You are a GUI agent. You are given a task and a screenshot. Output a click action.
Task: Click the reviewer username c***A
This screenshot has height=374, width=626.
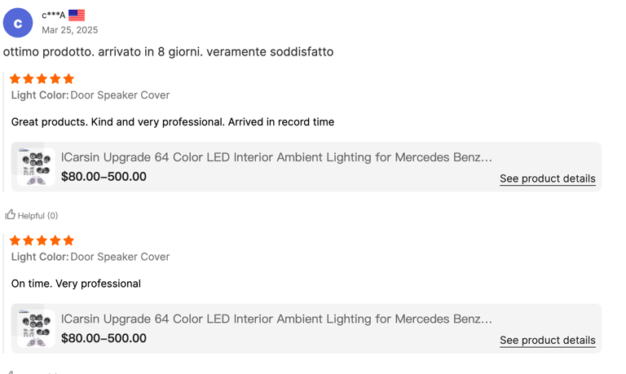pos(54,15)
